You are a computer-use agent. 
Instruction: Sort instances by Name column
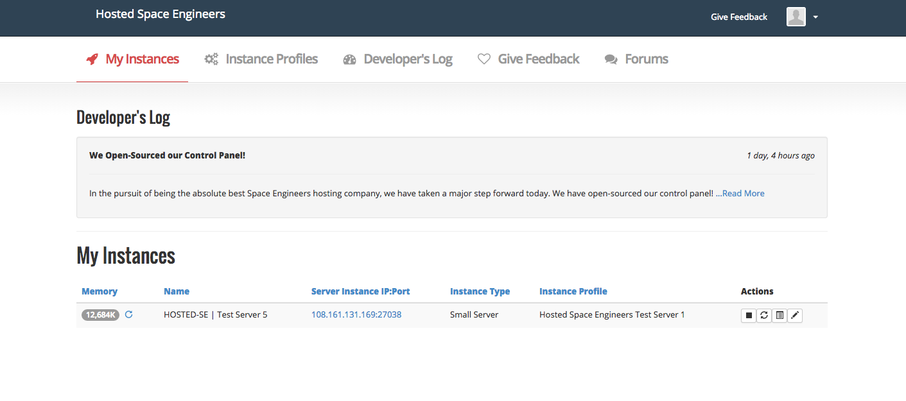tap(177, 291)
